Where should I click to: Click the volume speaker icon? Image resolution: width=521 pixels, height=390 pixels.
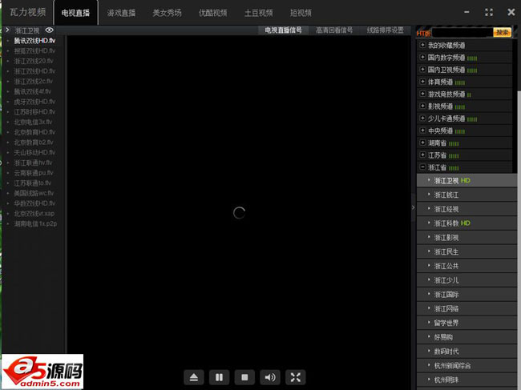[270, 377]
